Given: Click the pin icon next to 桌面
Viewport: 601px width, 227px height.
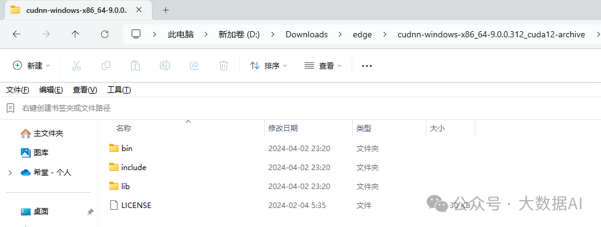Looking at the screenshot, I should [x=90, y=211].
